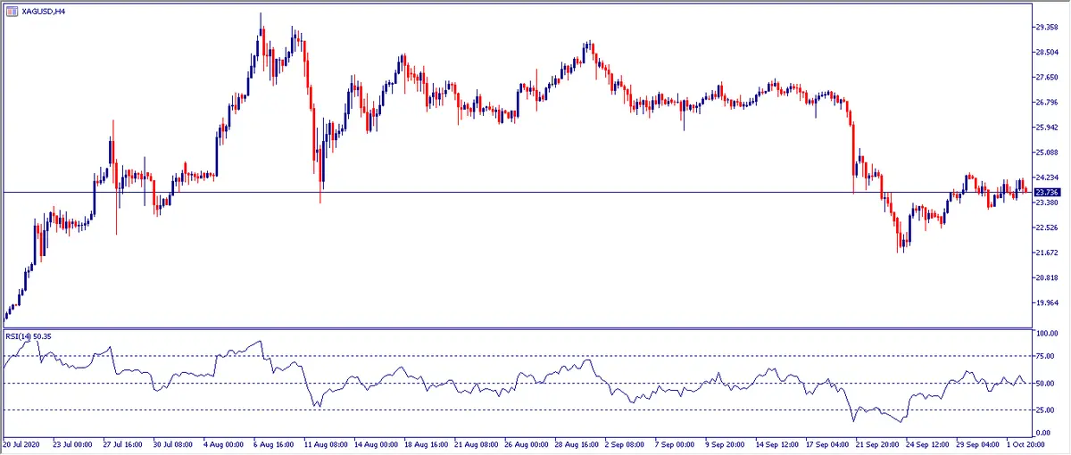Click the 27 Jul 16:00 time label
The image size is (1071, 455).
point(124,444)
